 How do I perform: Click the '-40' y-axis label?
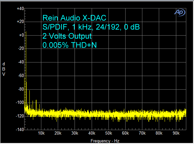[x=21, y=62]
